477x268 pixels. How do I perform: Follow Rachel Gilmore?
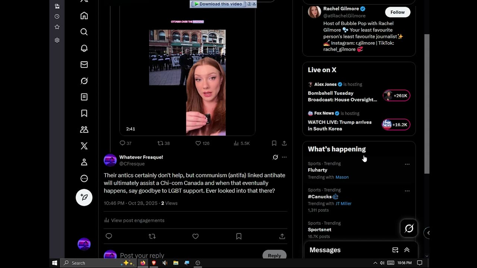point(398,12)
